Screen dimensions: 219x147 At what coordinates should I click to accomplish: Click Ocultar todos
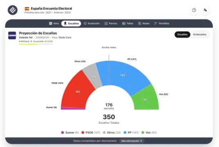pyautogui.click(x=109, y=47)
